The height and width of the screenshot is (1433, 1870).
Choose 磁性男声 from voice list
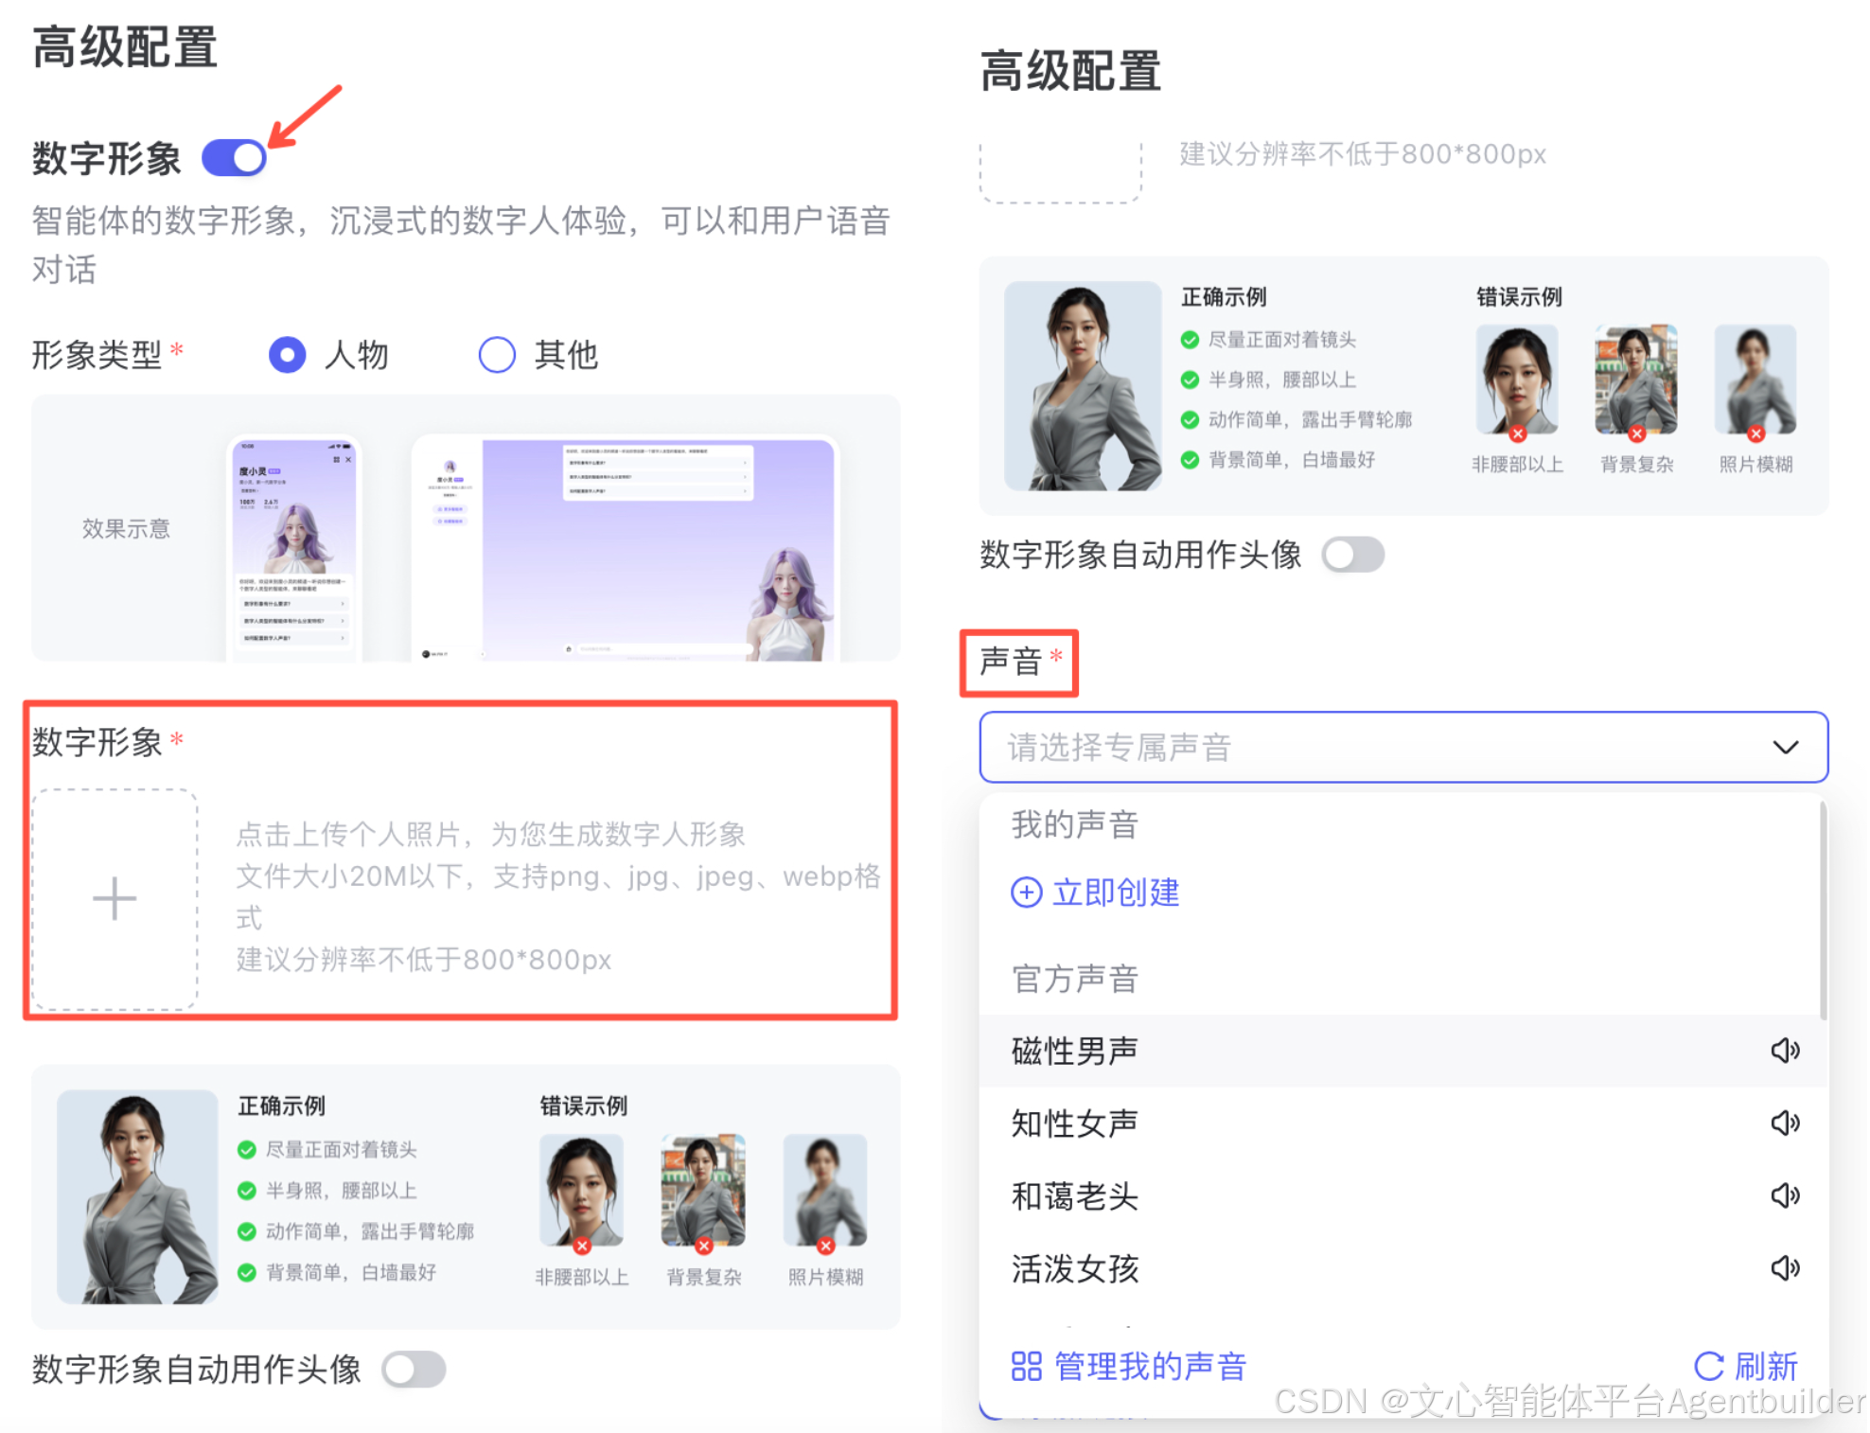[x=1075, y=1051]
